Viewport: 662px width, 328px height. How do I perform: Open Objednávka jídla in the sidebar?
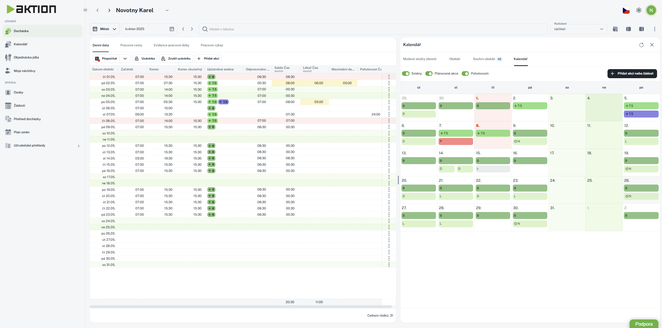click(x=26, y=57)
